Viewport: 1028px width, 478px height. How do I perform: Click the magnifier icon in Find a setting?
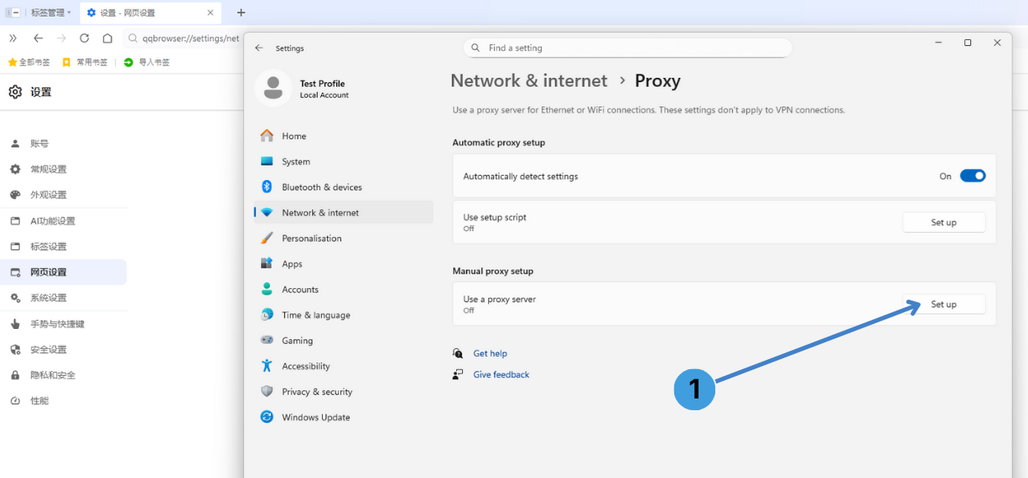point(475,48)
